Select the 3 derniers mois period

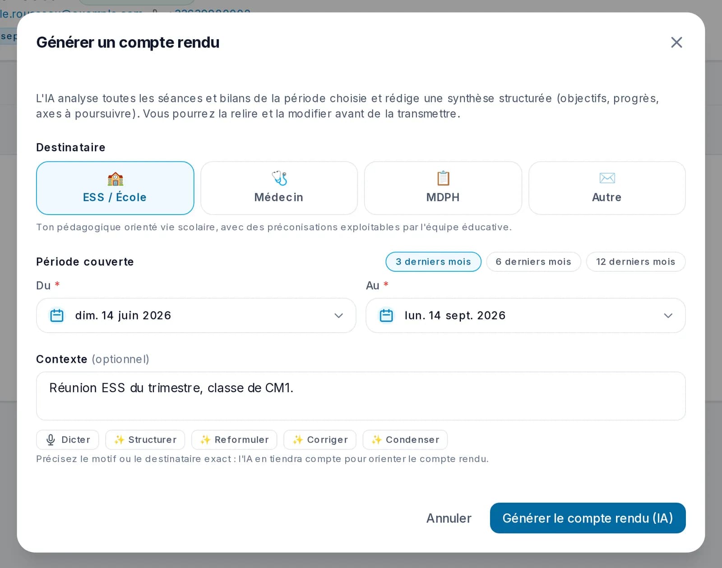tap(433, 262)
